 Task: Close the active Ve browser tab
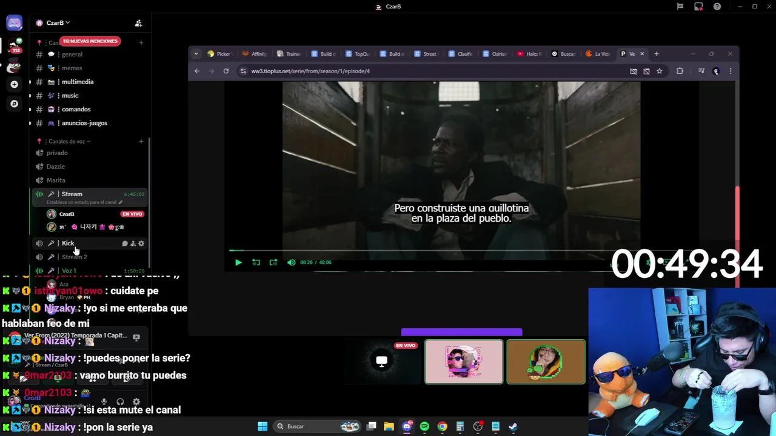[642, 54]
